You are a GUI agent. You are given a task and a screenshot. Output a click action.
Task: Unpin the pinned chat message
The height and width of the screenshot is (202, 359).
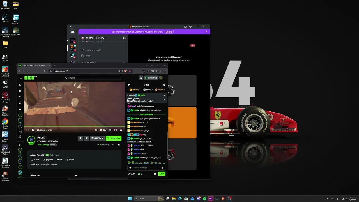click(164, 95)
